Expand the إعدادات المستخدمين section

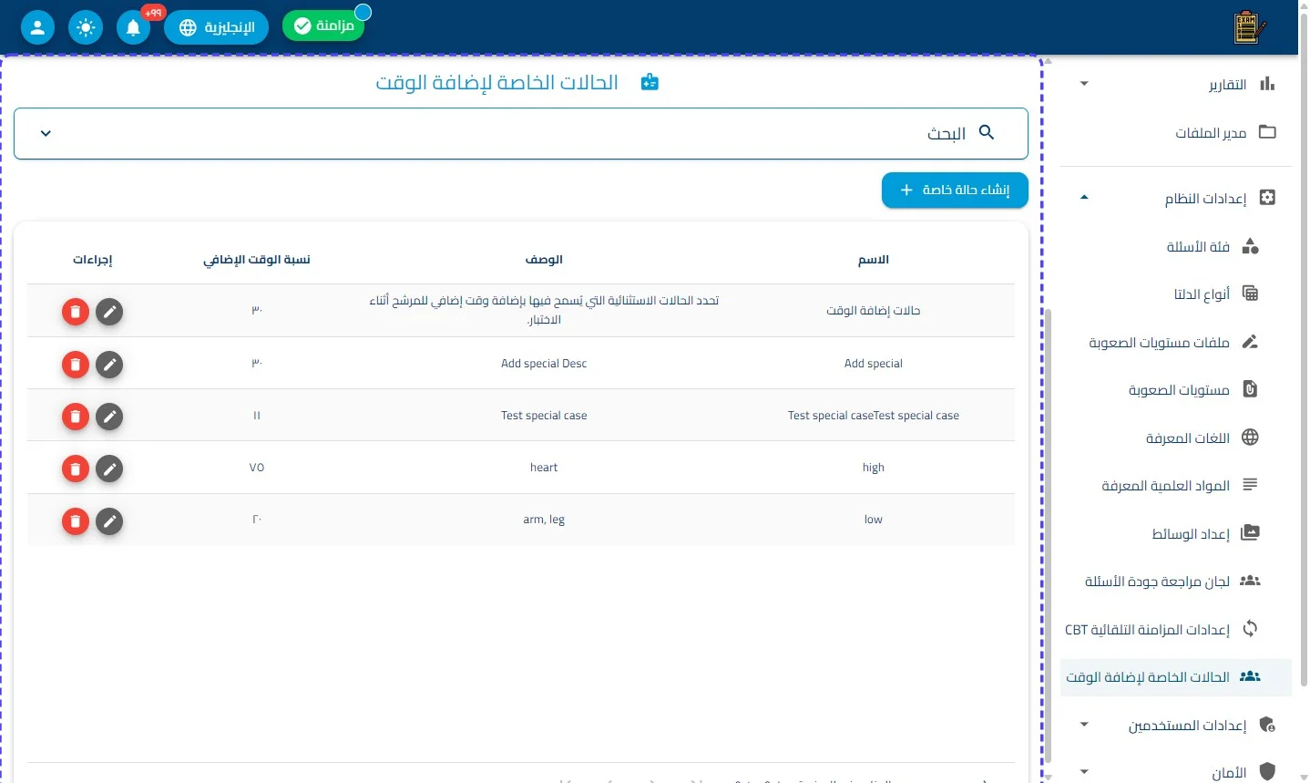(1176, 725)
